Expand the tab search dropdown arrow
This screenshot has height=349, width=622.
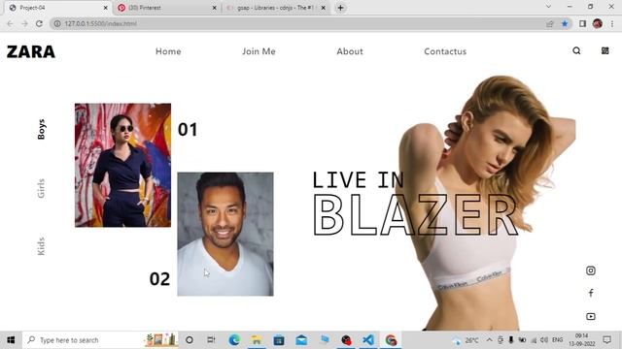[x=548, y=7]
